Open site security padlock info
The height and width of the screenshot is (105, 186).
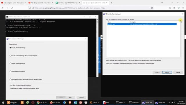pos(33,8)
